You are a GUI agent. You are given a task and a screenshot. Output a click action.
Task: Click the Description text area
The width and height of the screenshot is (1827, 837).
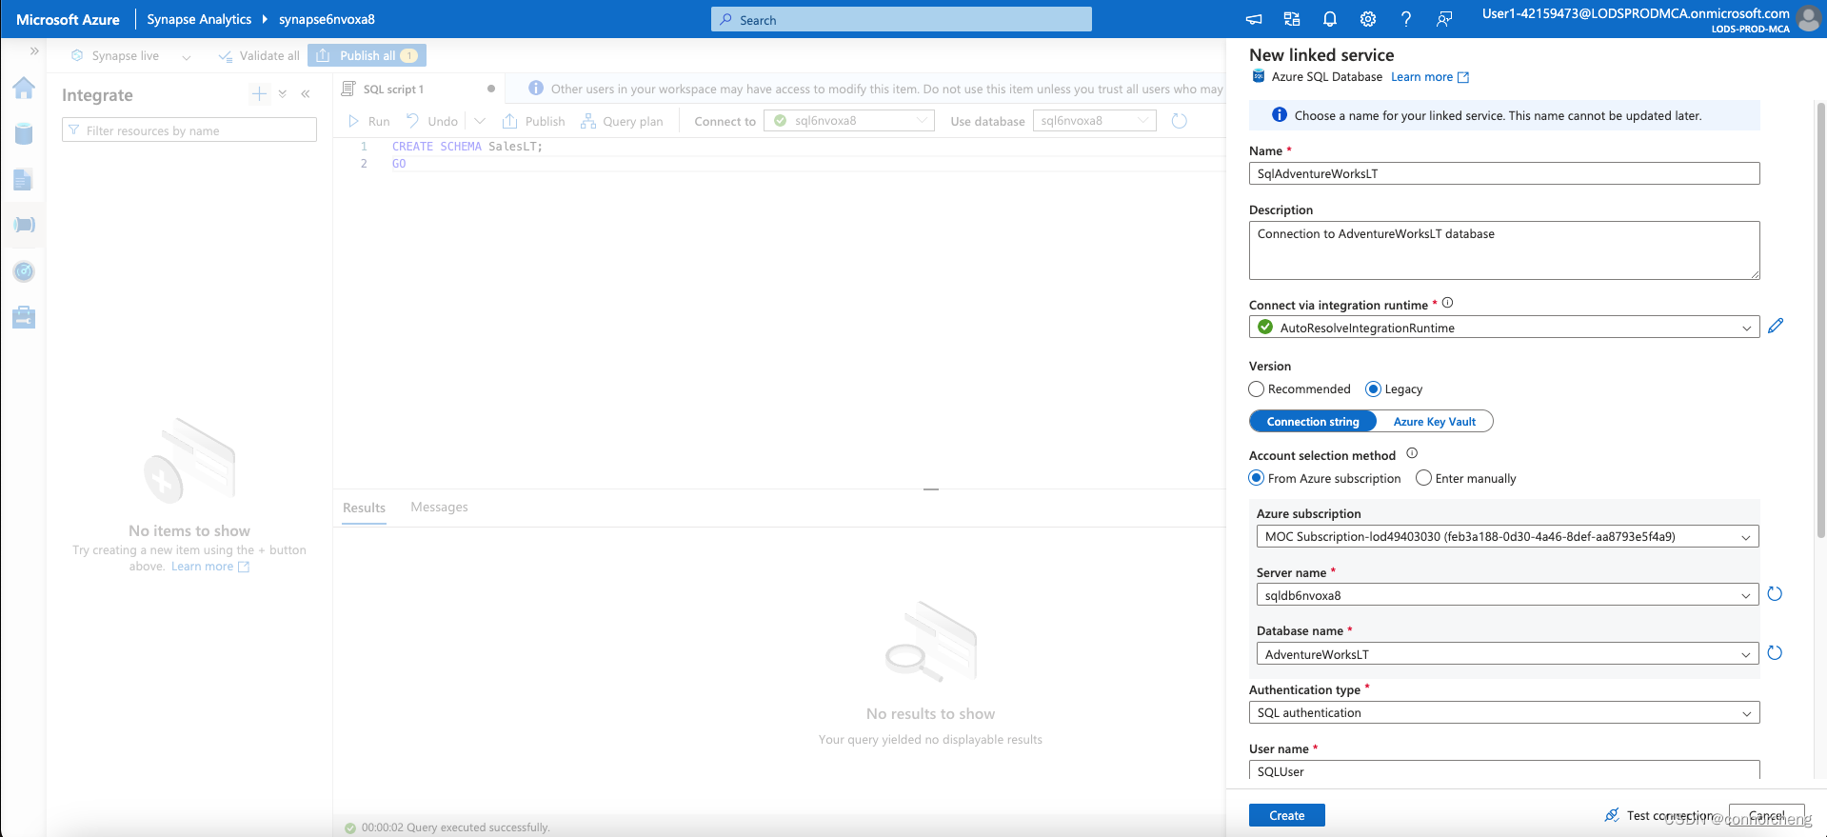pos(1503,250)
